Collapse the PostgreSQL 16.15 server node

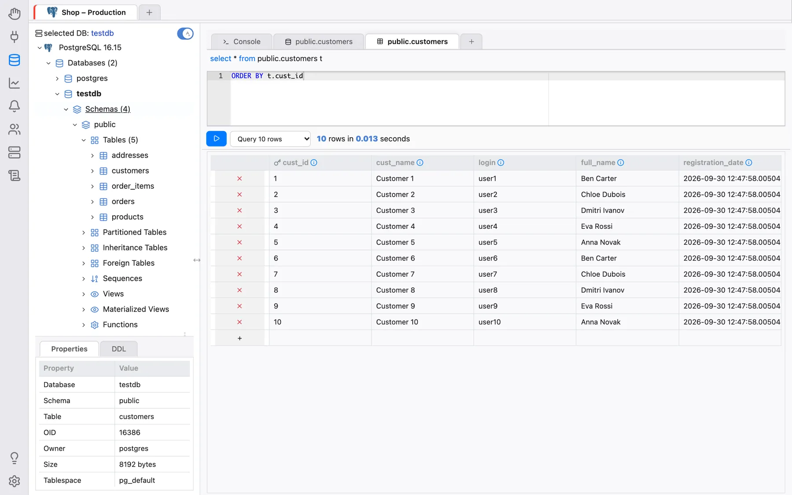tap(40, 48)
